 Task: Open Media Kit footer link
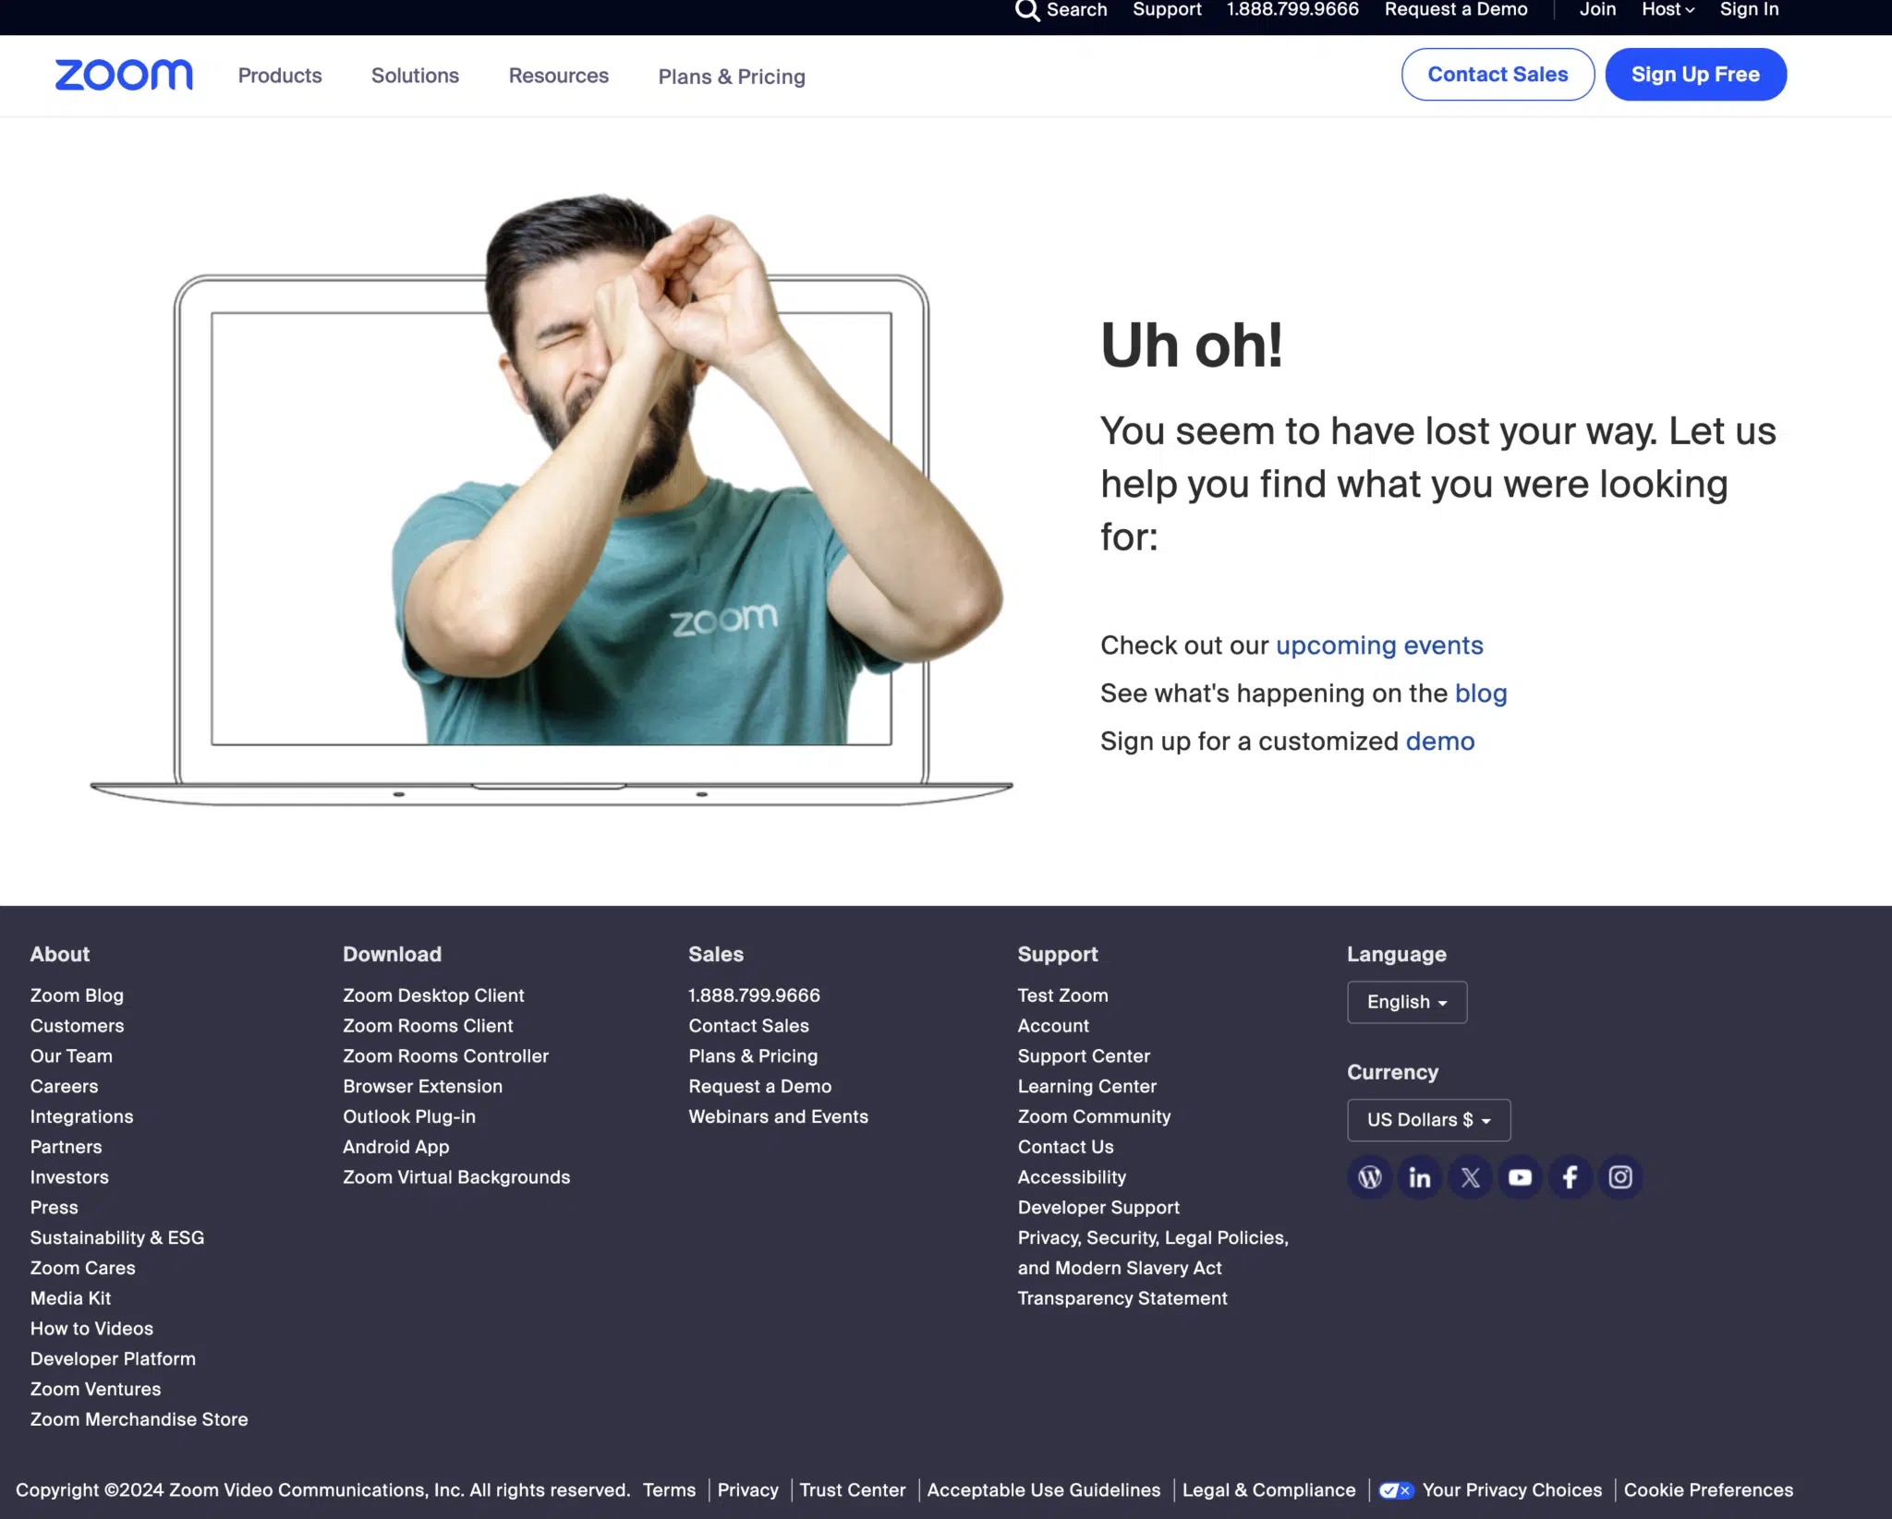70,1298
